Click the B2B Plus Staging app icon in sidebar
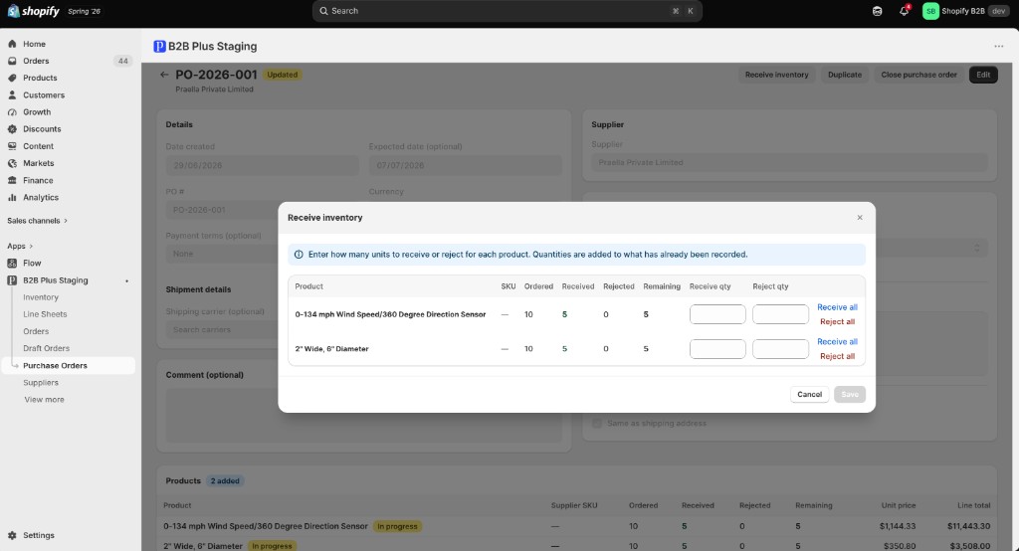 pos(12,280)
